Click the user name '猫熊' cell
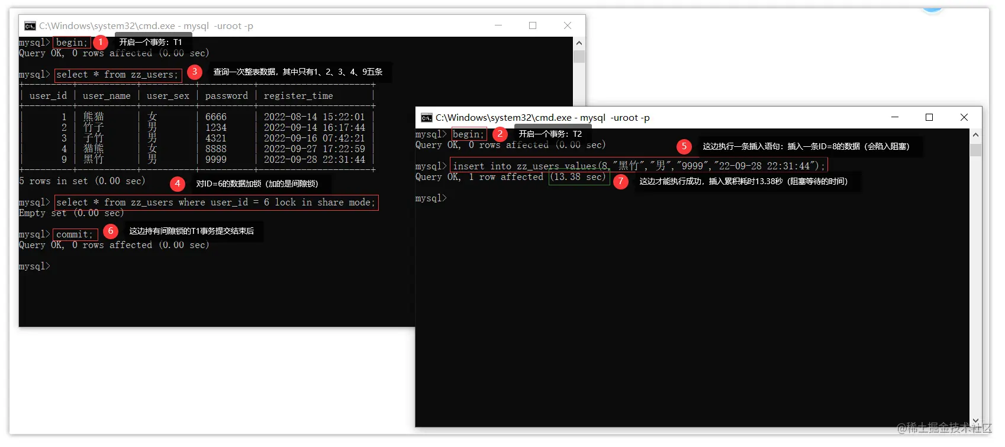1005x447 pixels. tap(94, 149)
